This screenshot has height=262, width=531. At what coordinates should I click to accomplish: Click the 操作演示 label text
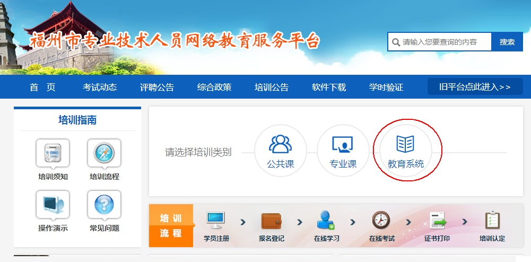pyautogui.click(x=53, y=228)
